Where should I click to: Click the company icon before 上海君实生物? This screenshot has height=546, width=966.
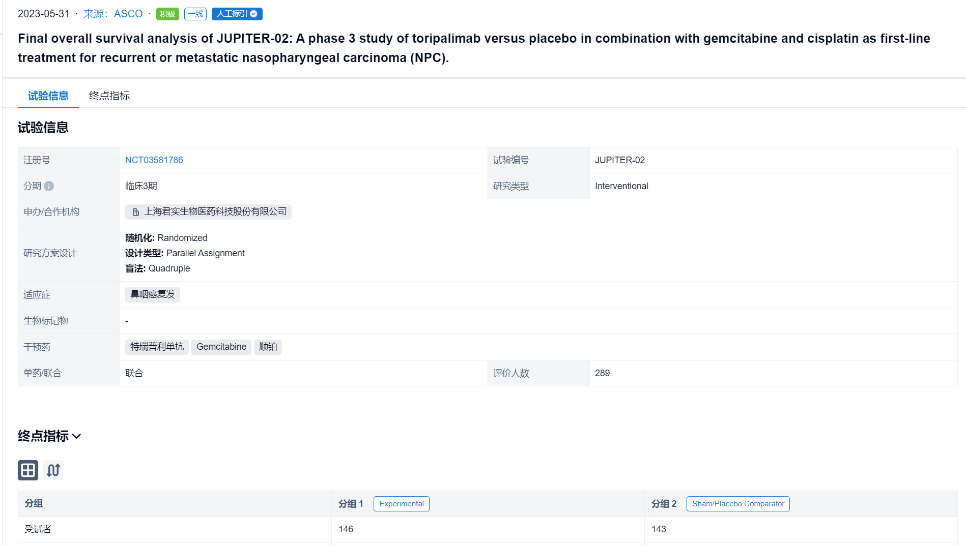pyautogui.click(x=136, y=212)
